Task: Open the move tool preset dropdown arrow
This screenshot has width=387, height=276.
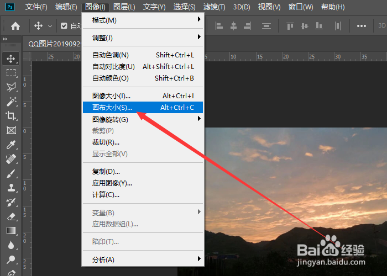Action: coord(50,26)
